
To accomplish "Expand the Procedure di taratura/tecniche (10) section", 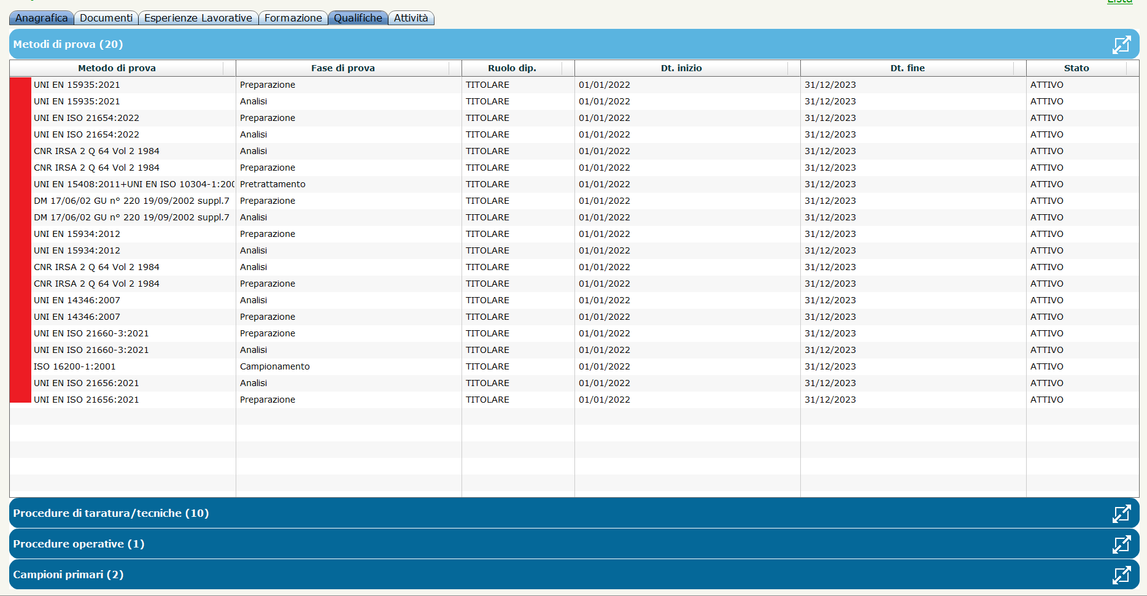I will click(111, 513).
